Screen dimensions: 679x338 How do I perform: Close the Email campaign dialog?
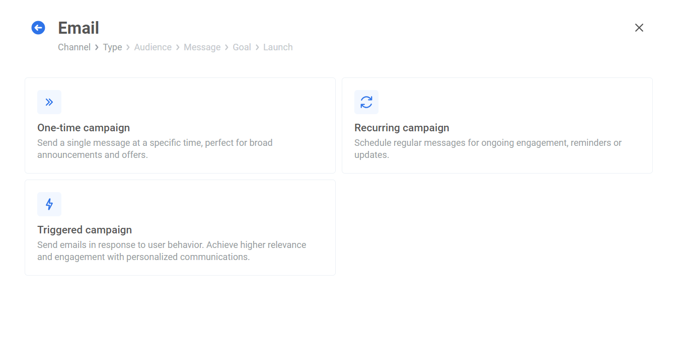pos(639,28)
